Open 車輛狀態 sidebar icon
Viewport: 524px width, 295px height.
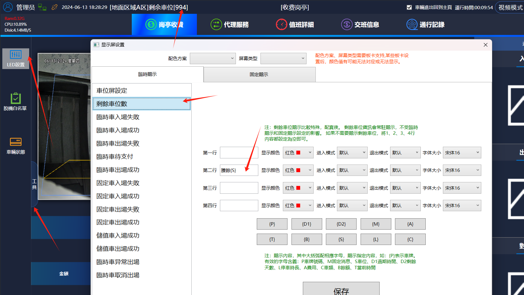pos(16,146)
